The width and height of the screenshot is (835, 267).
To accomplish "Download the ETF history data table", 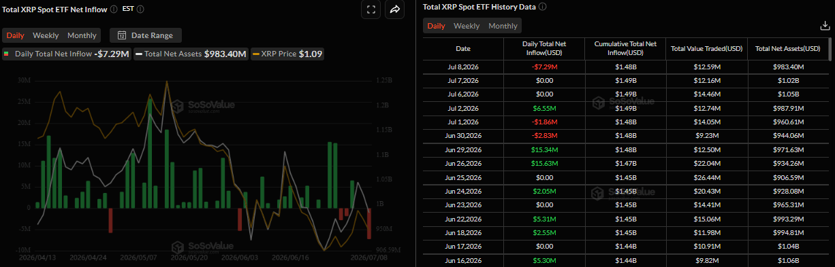I will [825, 26].
